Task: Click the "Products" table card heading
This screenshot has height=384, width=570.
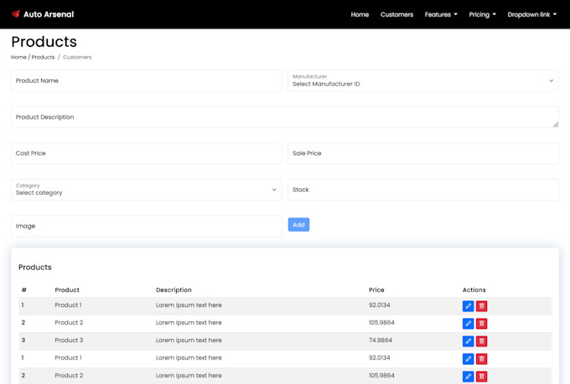Action: (35, 267)
